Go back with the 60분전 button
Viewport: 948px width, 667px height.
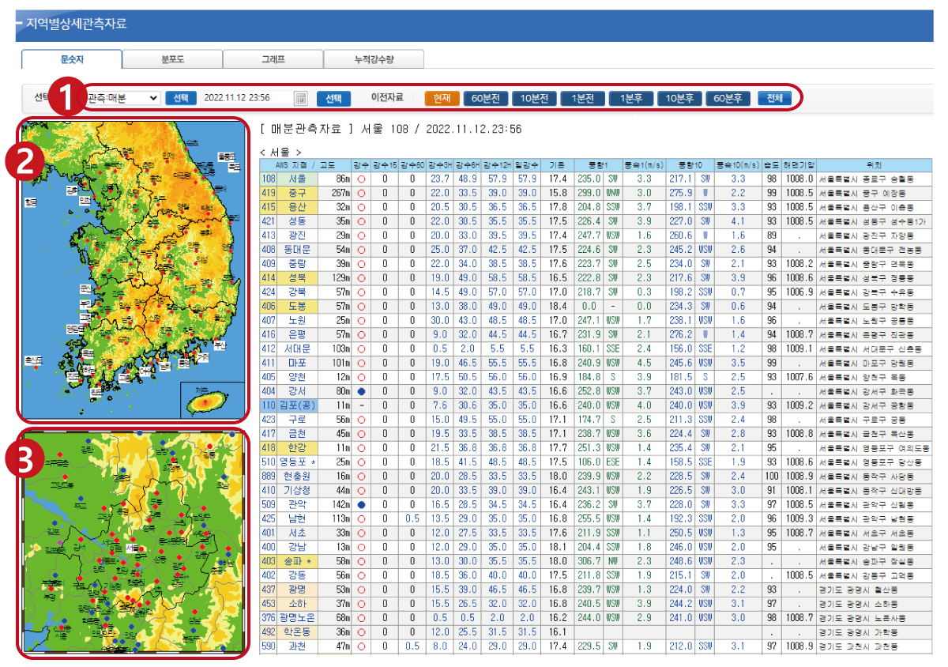click(x=485, y=98)
